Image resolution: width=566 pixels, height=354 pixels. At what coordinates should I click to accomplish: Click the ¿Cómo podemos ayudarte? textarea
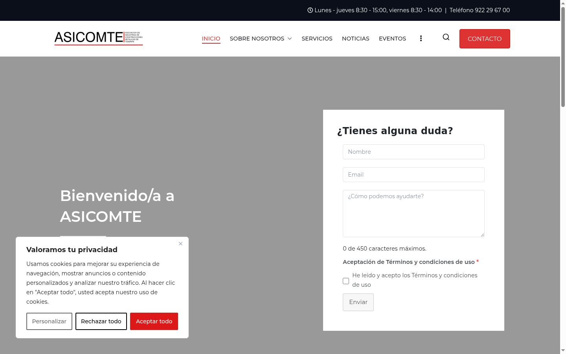pyautogui.click(x=413, y=214)
